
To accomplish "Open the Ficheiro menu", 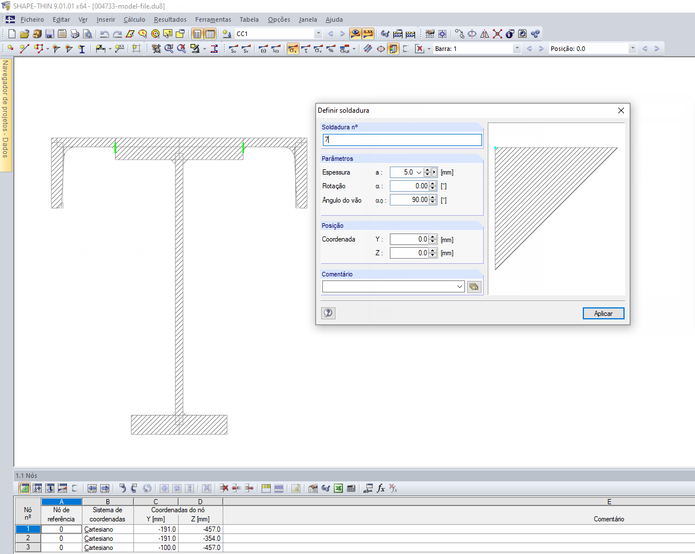I will point(32,19).
